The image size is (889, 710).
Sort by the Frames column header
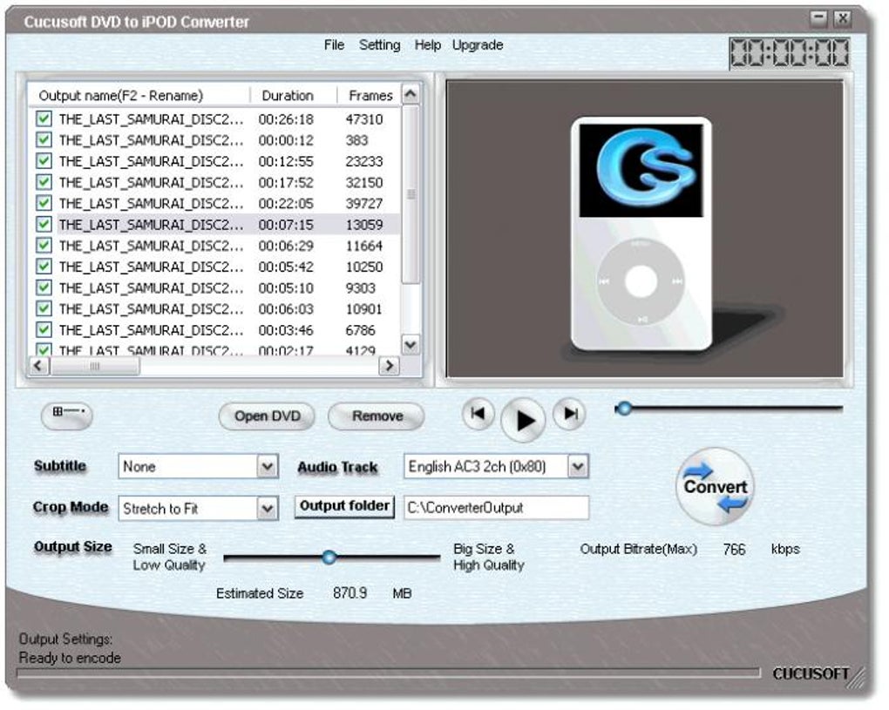[369, 95]
